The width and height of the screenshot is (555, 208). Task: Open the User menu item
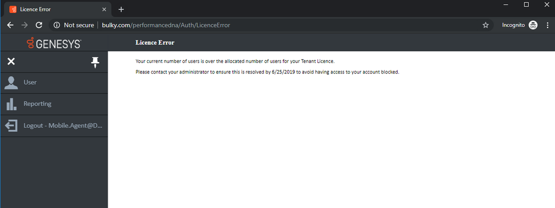[x=54, y=83]
